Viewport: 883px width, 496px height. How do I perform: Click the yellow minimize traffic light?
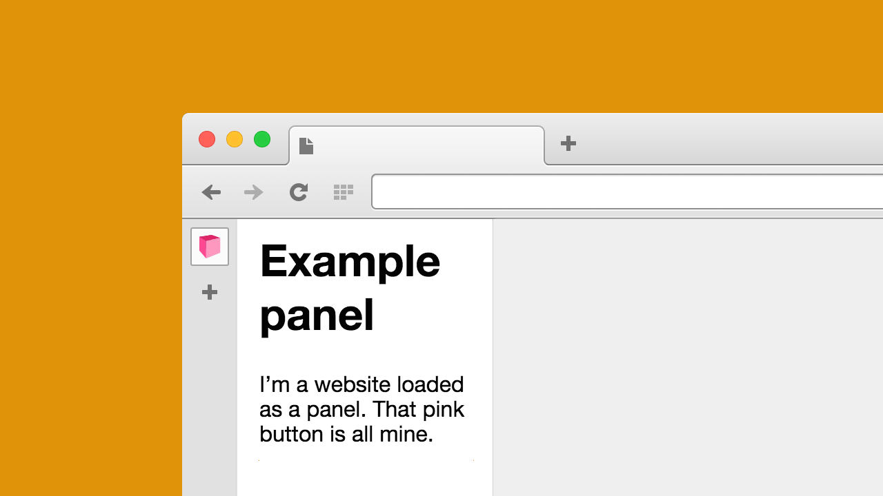234,139
